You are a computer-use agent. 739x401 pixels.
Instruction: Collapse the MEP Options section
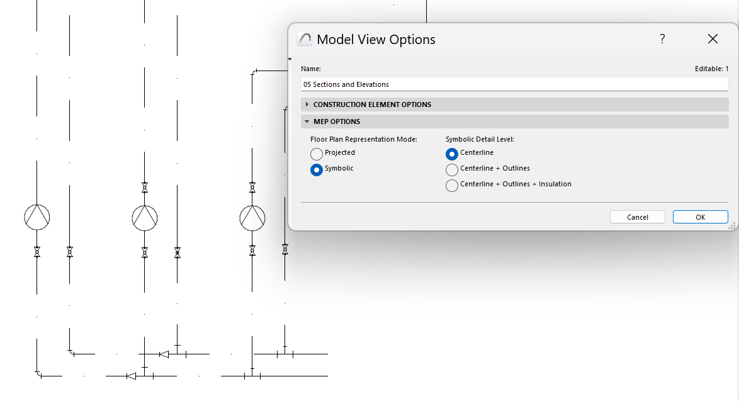pyautogui.click(x=307, y=121)
